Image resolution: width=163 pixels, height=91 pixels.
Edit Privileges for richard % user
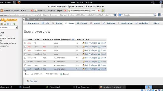coord(90,58)
